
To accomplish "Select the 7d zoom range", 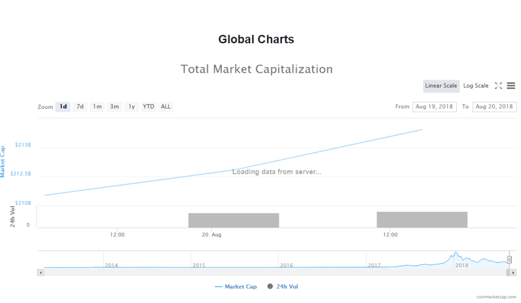I will click(x=80, y=107).
